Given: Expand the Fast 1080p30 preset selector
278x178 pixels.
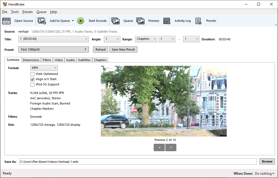Looking at the screenshot, I should (53, 49).
